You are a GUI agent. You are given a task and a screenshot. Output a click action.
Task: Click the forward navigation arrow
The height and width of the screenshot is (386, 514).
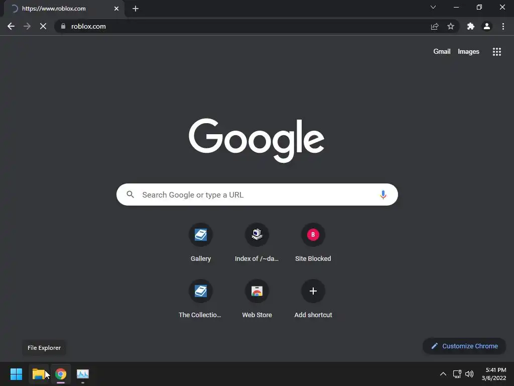tap(27, 26)
